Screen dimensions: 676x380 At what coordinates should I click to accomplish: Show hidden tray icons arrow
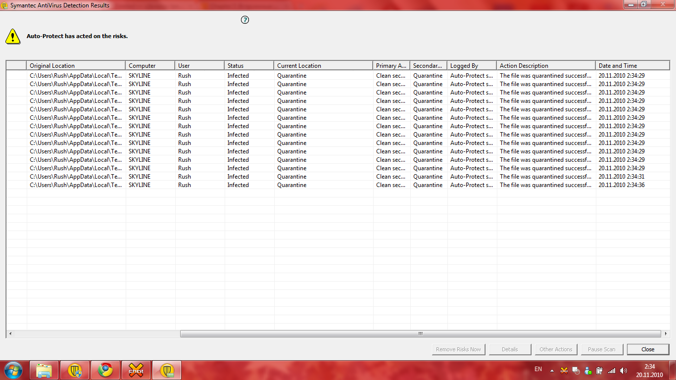pyautogui.click(x=552, y=370)
